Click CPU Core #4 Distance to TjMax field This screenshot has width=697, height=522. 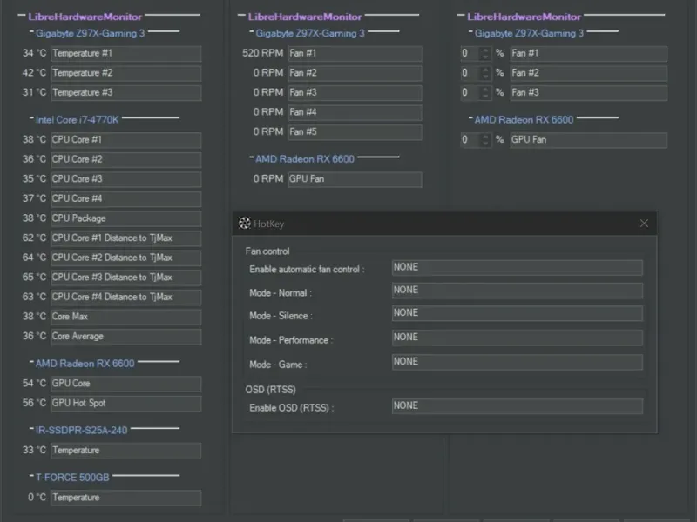(125, 297)
